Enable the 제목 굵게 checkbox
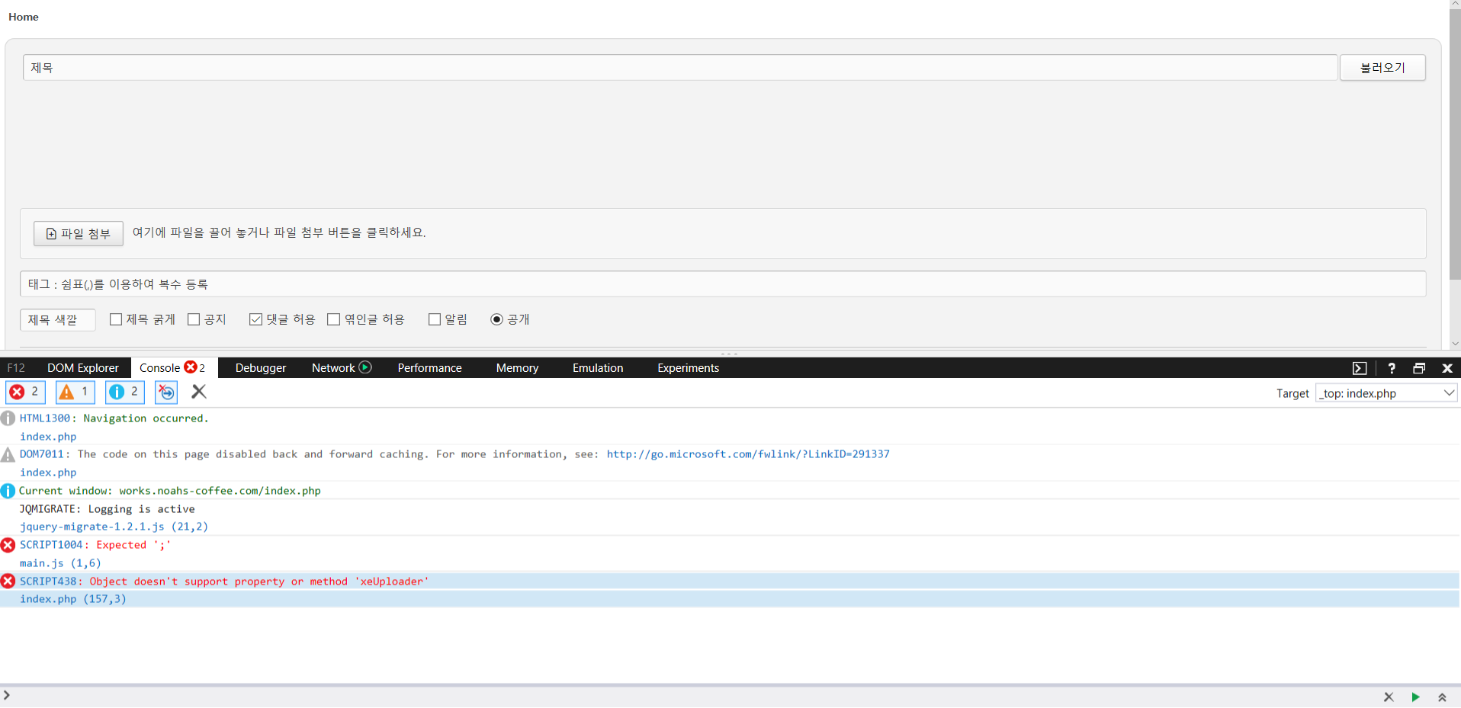The height and width of the screenshot is (708, 1461). click(116, 319)
